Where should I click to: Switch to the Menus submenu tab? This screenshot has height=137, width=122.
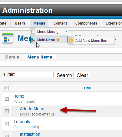pos(12,57)
